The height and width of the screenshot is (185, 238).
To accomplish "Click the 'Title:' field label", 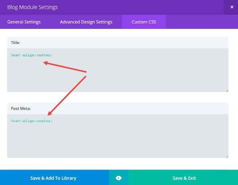I will [15, 43].
